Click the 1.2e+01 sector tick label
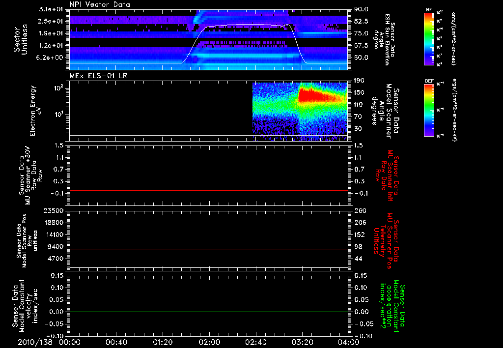Screen dimensions: 503x348 (51, 46)
